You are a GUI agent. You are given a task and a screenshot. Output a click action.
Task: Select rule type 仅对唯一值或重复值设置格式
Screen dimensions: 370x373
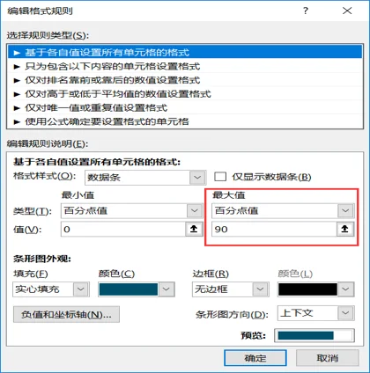(185, 107)
